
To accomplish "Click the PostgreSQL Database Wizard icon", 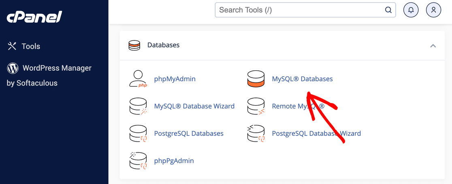I will pos(256,133).
